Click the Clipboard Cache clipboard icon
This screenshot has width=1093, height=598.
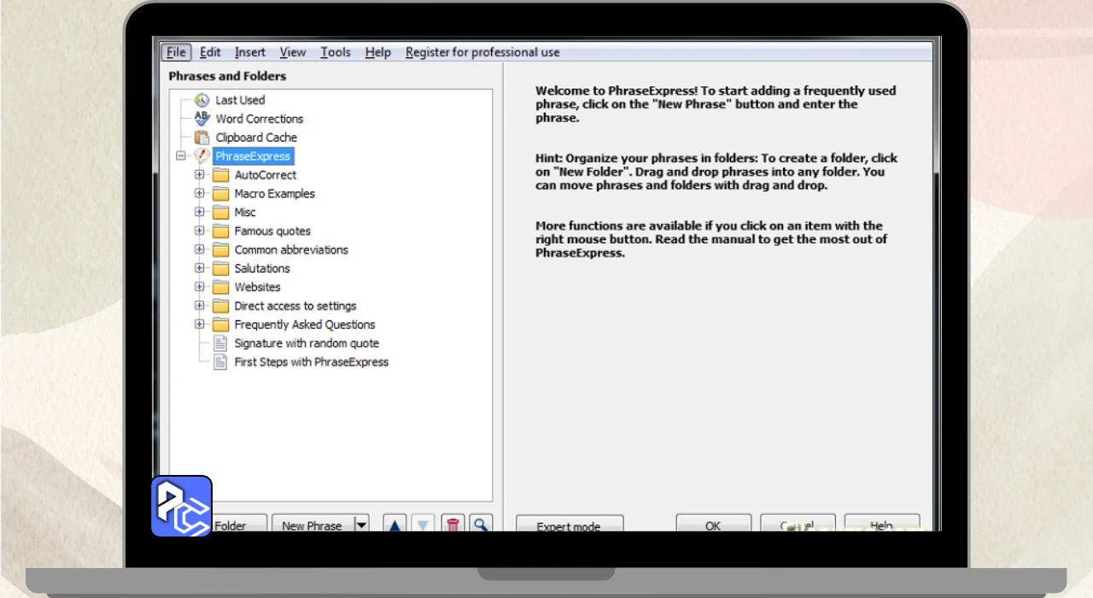point(202,138)
